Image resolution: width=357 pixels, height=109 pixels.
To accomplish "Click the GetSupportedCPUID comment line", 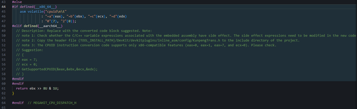I will click(x=57, y=69).
